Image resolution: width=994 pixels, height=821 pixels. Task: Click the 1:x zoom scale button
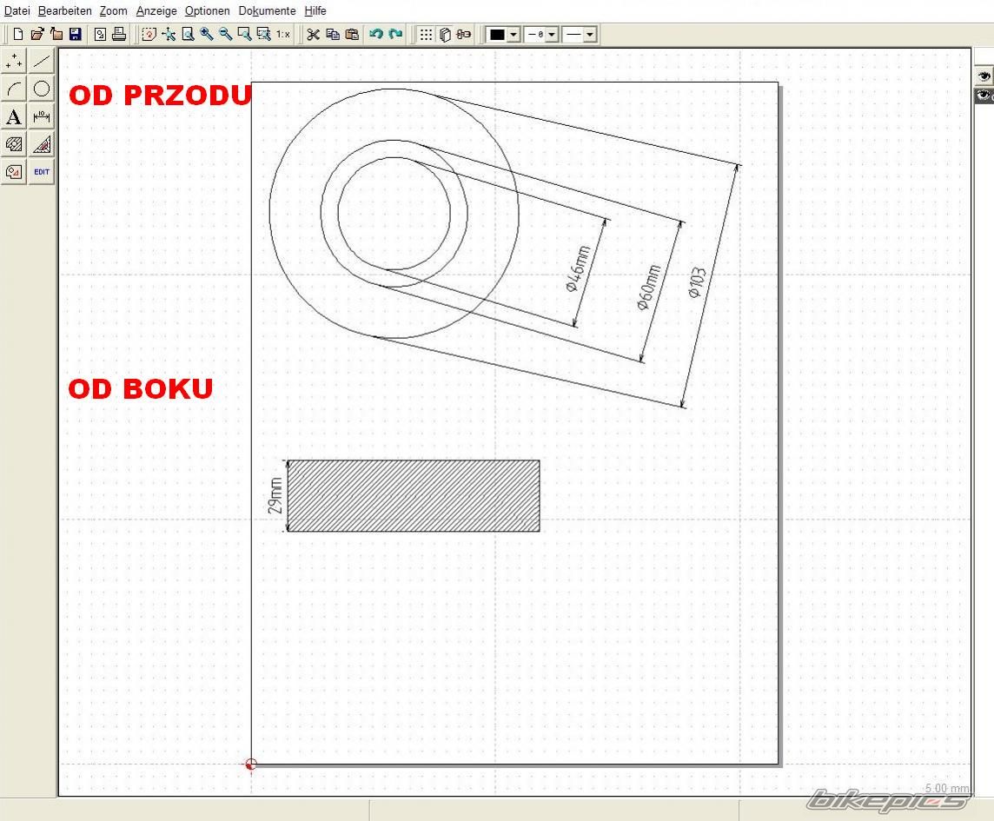pos(283,35)
